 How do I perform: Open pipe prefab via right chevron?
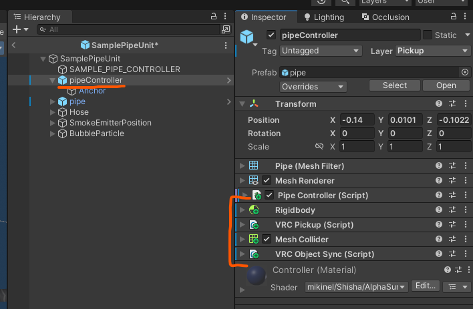(x=229, y=102)
